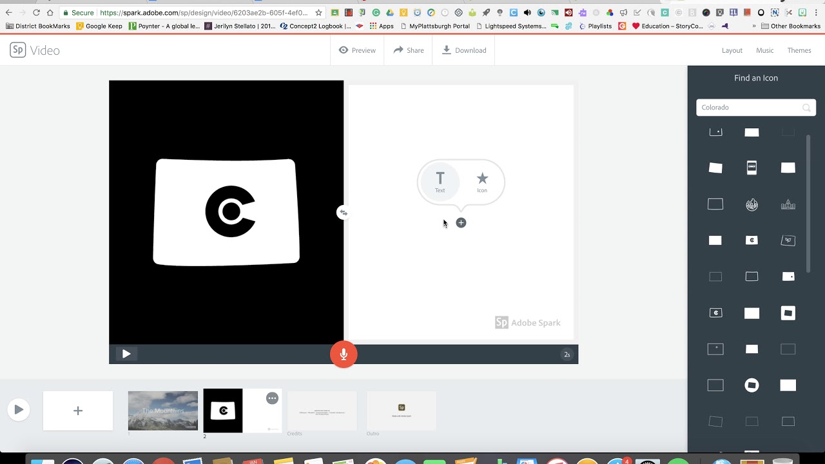The image size is (825, 464).
Task: Select The Mountains slide thumbnail
Action: coord(162,411)
